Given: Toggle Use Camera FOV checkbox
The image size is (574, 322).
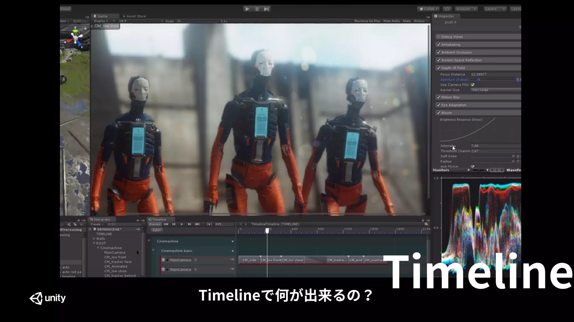Looking at the screenshot, I should click(x=473, y=85).
